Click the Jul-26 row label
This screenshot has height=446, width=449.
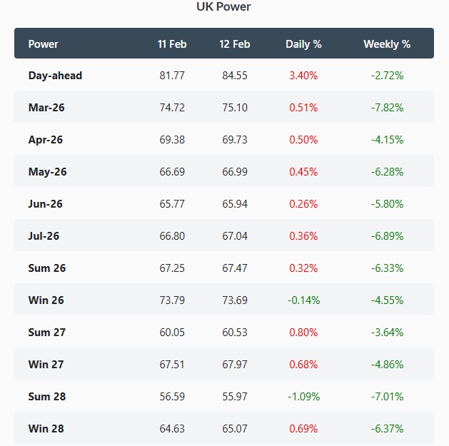[44, 236]
